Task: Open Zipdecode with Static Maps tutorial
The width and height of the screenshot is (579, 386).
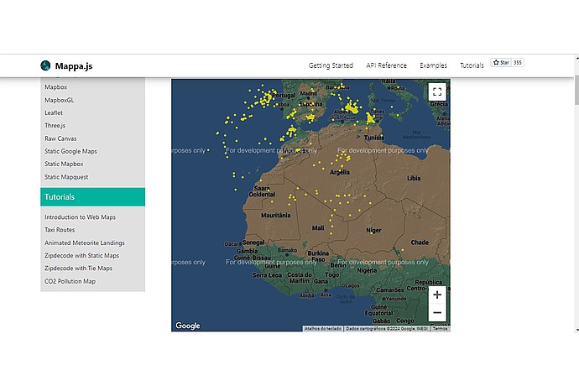Action: 81,256
